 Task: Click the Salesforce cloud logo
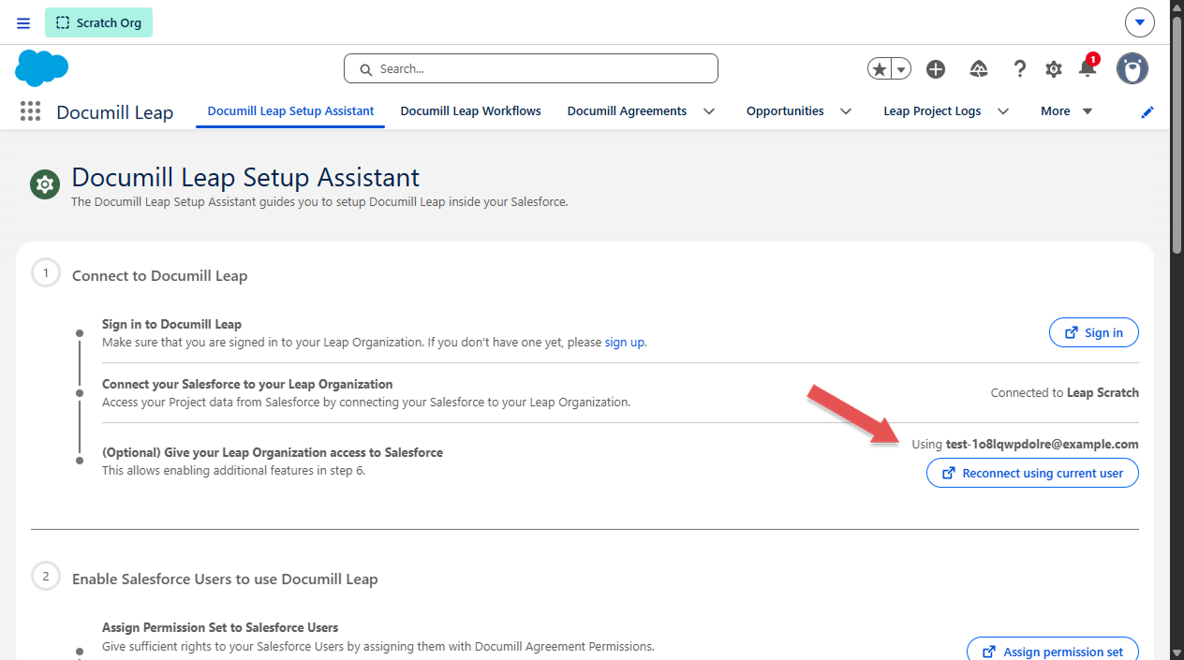[42, 68]
